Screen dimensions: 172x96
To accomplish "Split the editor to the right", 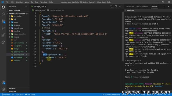I will [x=116, y=6].
